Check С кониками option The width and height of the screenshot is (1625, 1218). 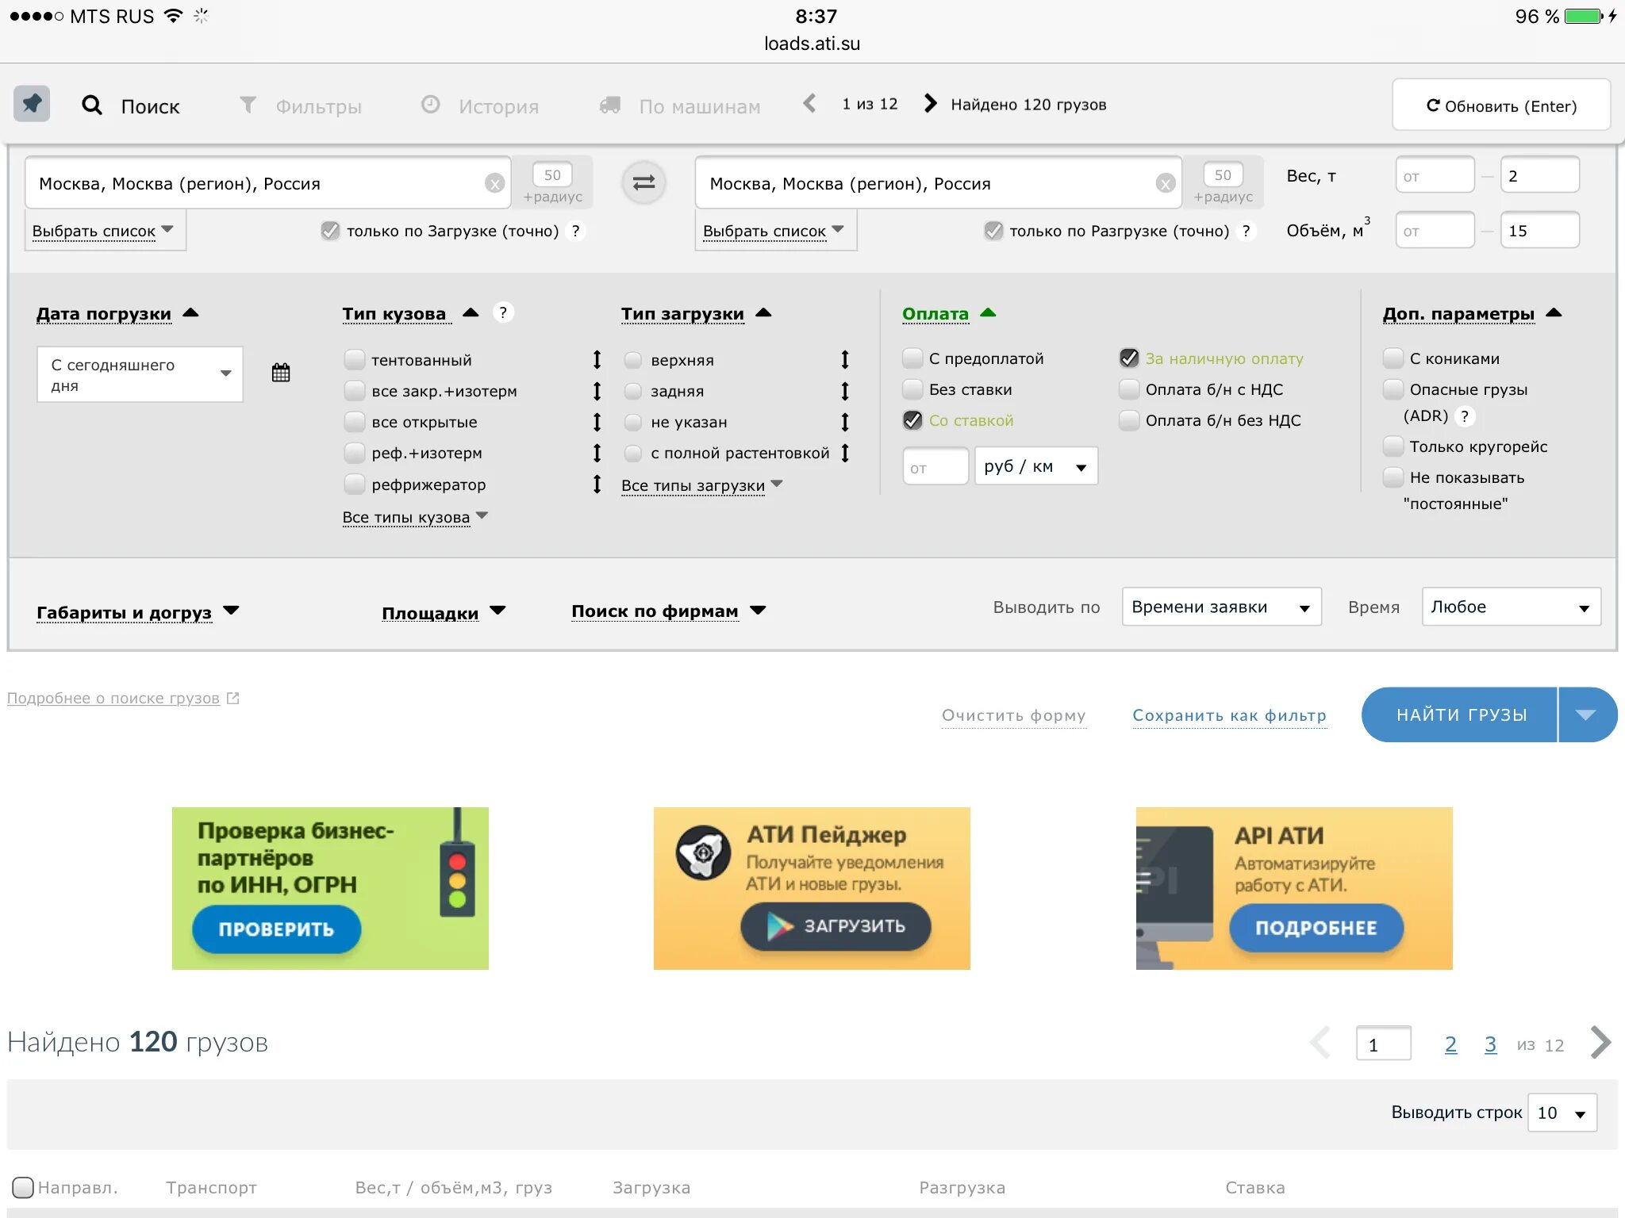1393,358
